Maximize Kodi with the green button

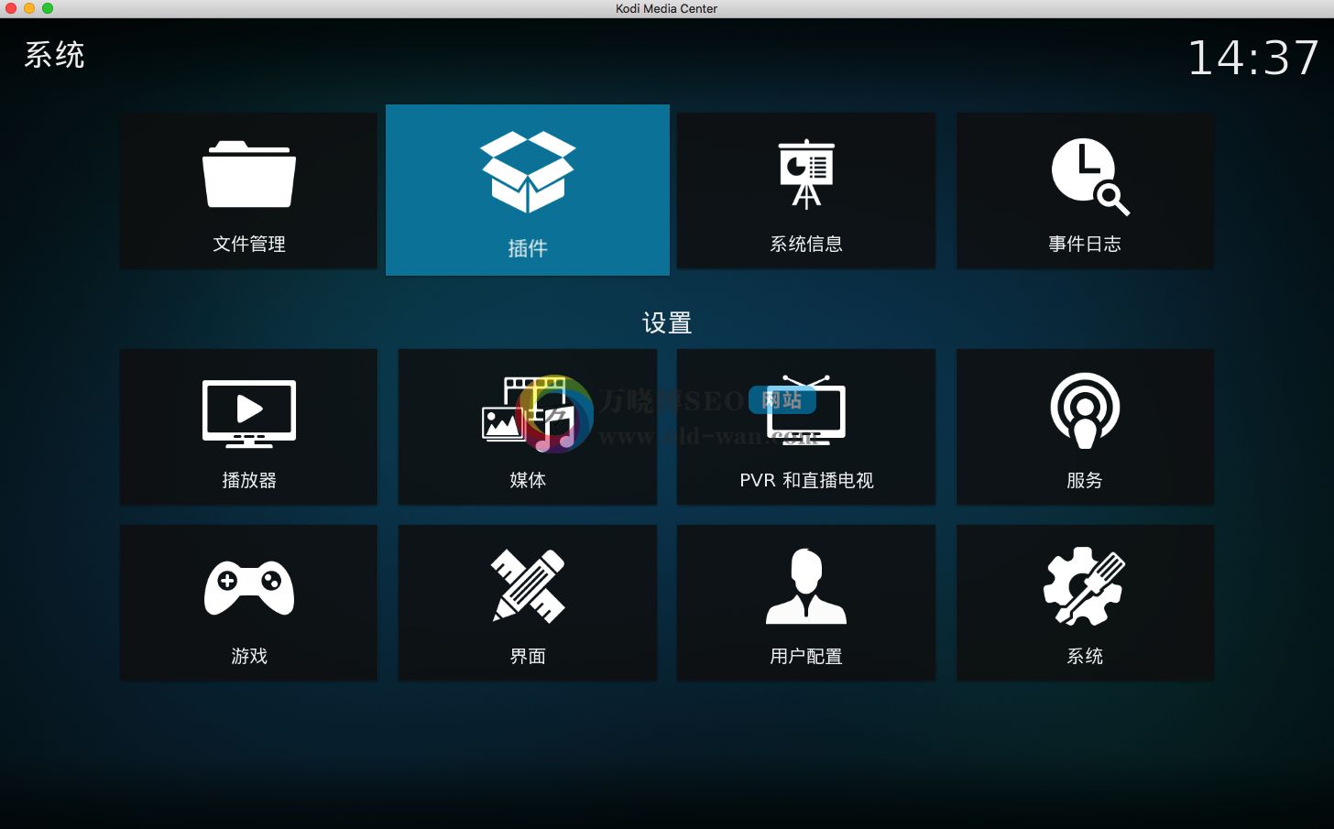point(48,8)
